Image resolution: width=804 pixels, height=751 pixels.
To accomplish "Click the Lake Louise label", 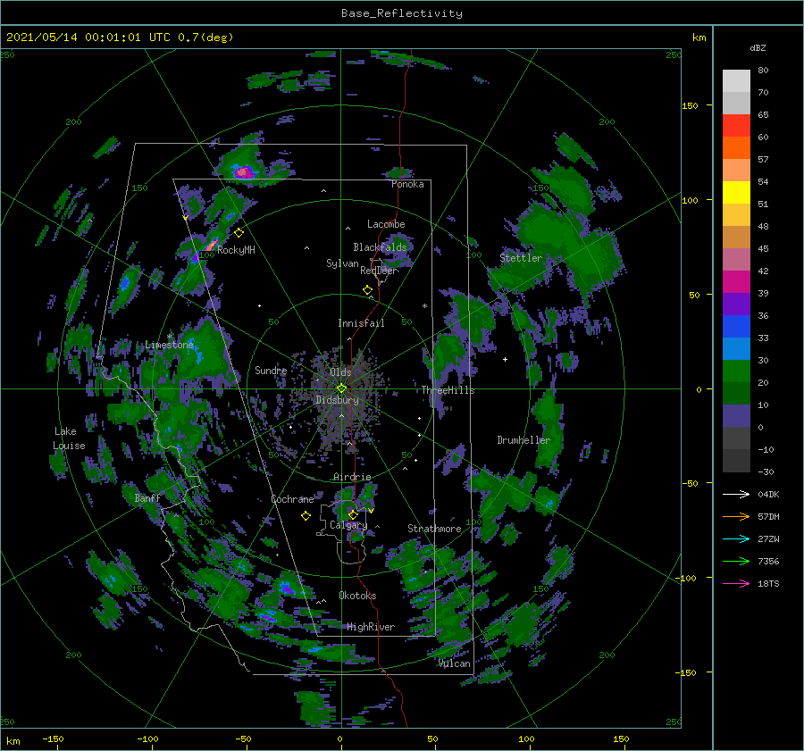I will pos(69,438).
